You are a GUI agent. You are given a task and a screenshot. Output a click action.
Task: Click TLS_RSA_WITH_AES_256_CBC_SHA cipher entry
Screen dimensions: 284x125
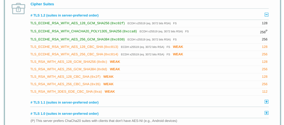click(65, 84)
